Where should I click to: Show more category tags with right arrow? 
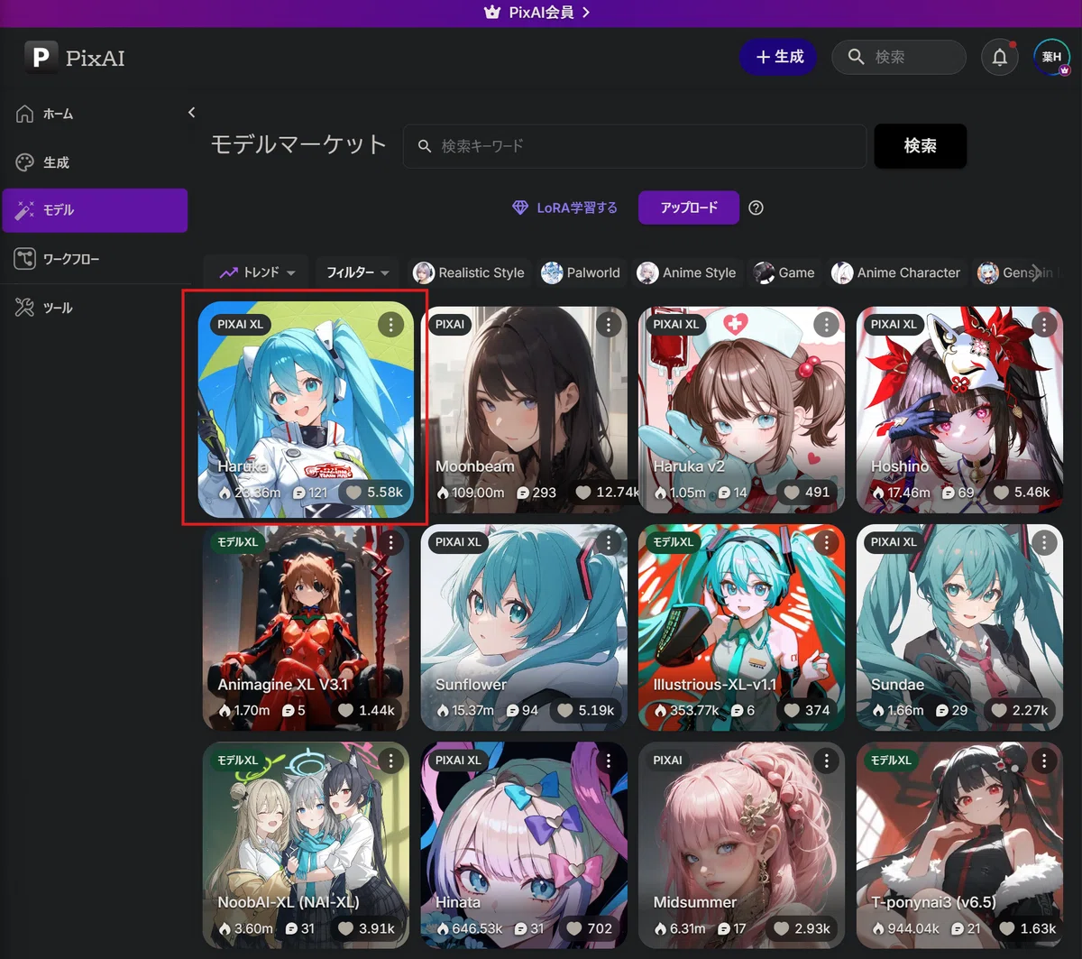point(1036,272)
